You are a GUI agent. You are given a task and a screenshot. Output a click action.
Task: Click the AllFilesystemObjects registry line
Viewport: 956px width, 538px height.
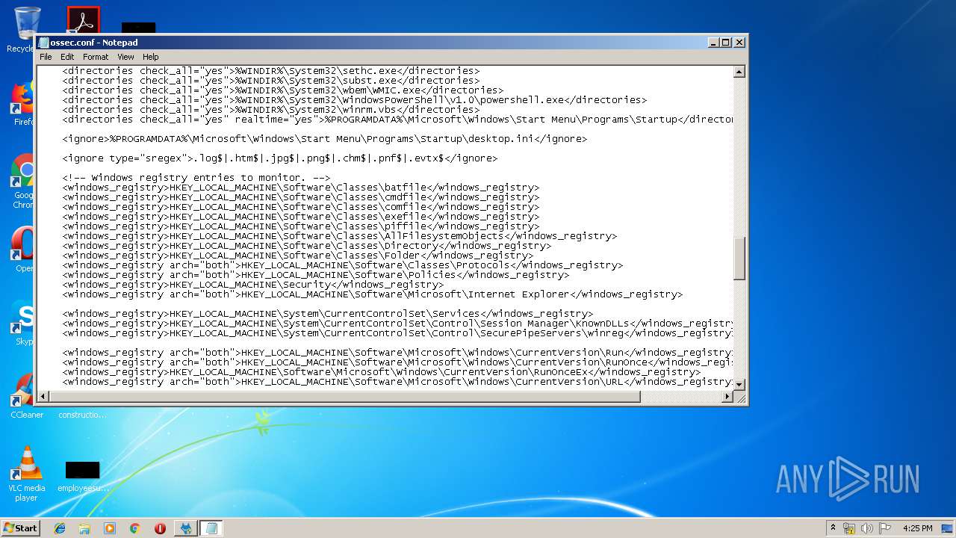point(340,236)
